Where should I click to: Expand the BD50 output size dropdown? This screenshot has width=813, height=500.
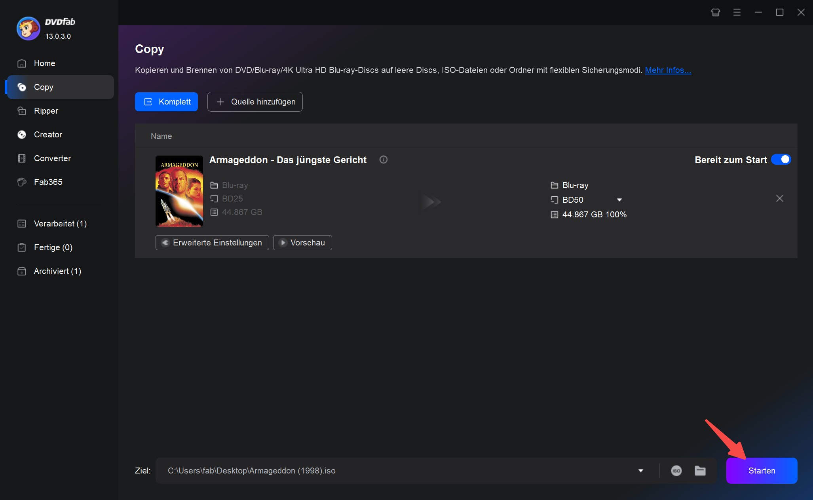pyautogui.click(x=619, y=200)
